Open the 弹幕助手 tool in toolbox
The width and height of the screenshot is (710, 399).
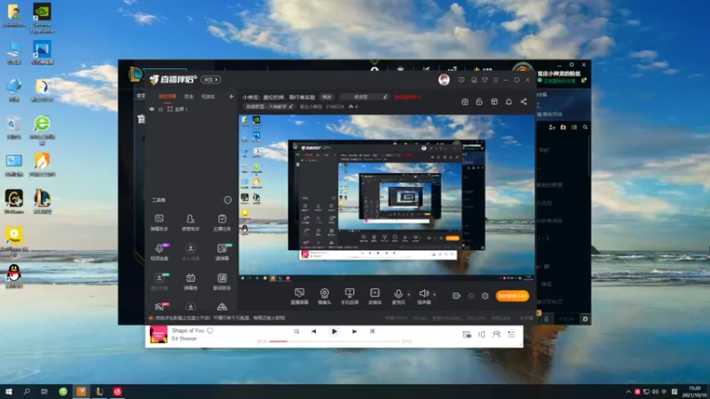(x=159, y=223)
